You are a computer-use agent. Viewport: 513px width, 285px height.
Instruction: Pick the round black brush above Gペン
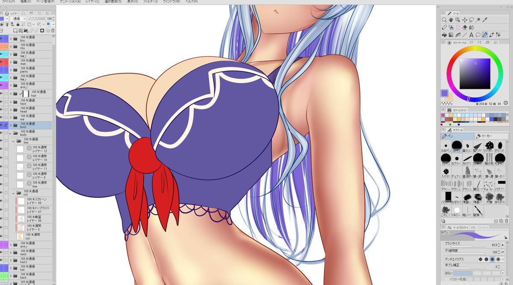tap(457, 145)
